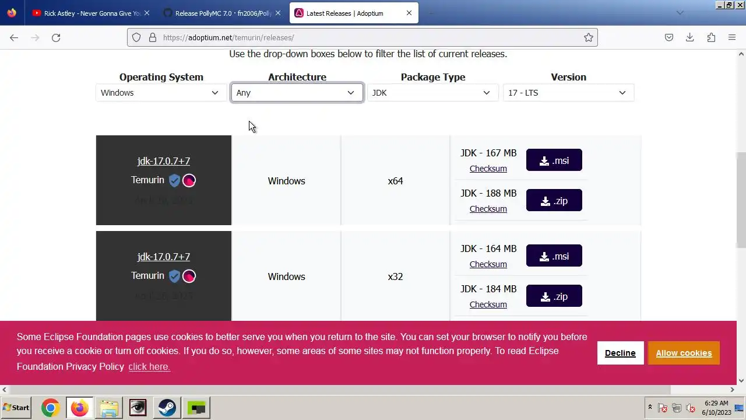
Task: Click the network tray icon
Action: (x=677, y=408)
